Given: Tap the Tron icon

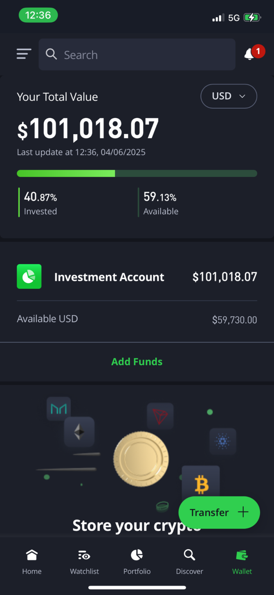Looking at the screenshot, I should coord(160,415).
